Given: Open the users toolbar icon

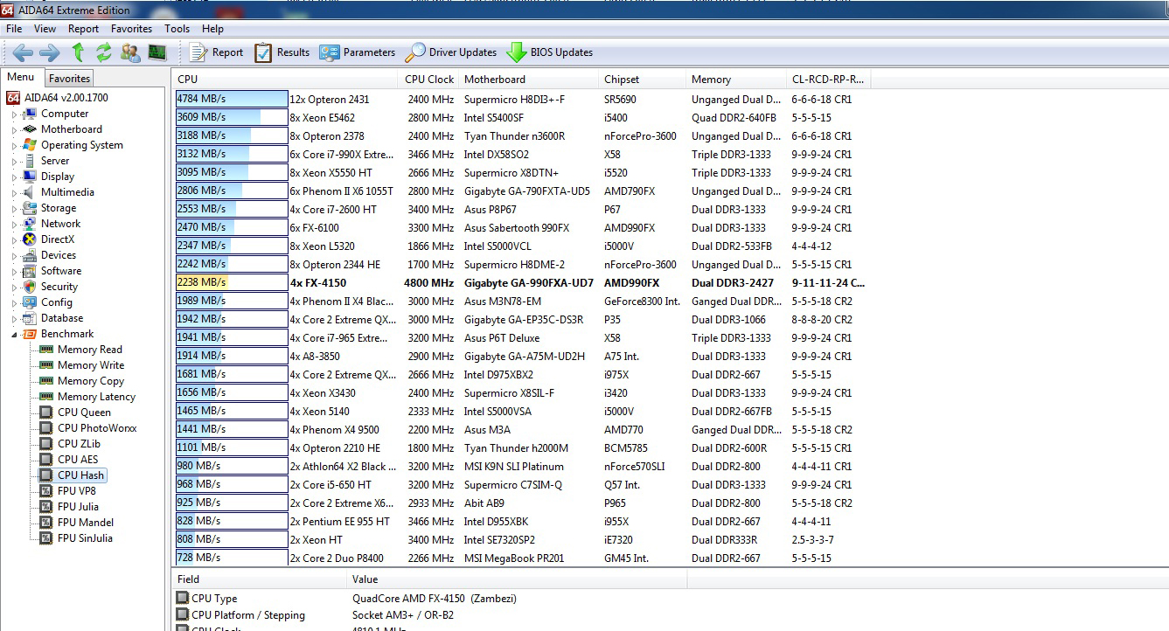Looking at the screenshot, I should tap(130, 52).
